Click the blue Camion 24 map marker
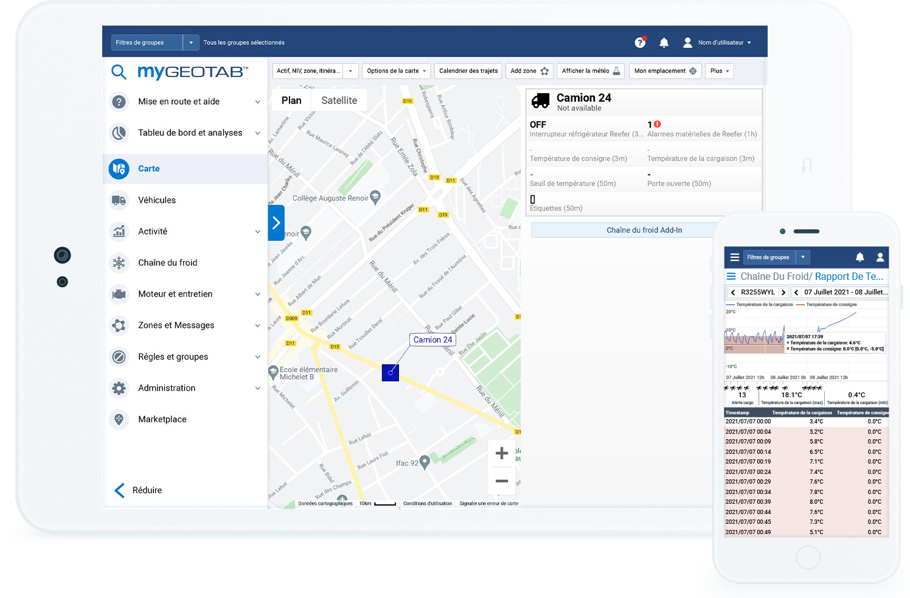The width and height of the screenshot is (910, 598). (391, 372)
